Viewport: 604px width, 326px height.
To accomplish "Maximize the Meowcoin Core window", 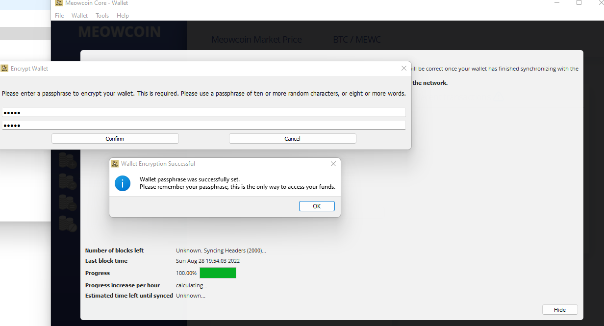I will pyautogui.click(x=579, y=2).
